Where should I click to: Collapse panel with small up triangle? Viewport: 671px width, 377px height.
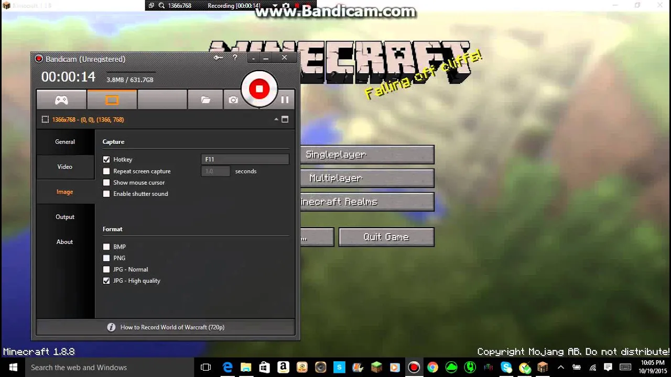click(276, 119)
